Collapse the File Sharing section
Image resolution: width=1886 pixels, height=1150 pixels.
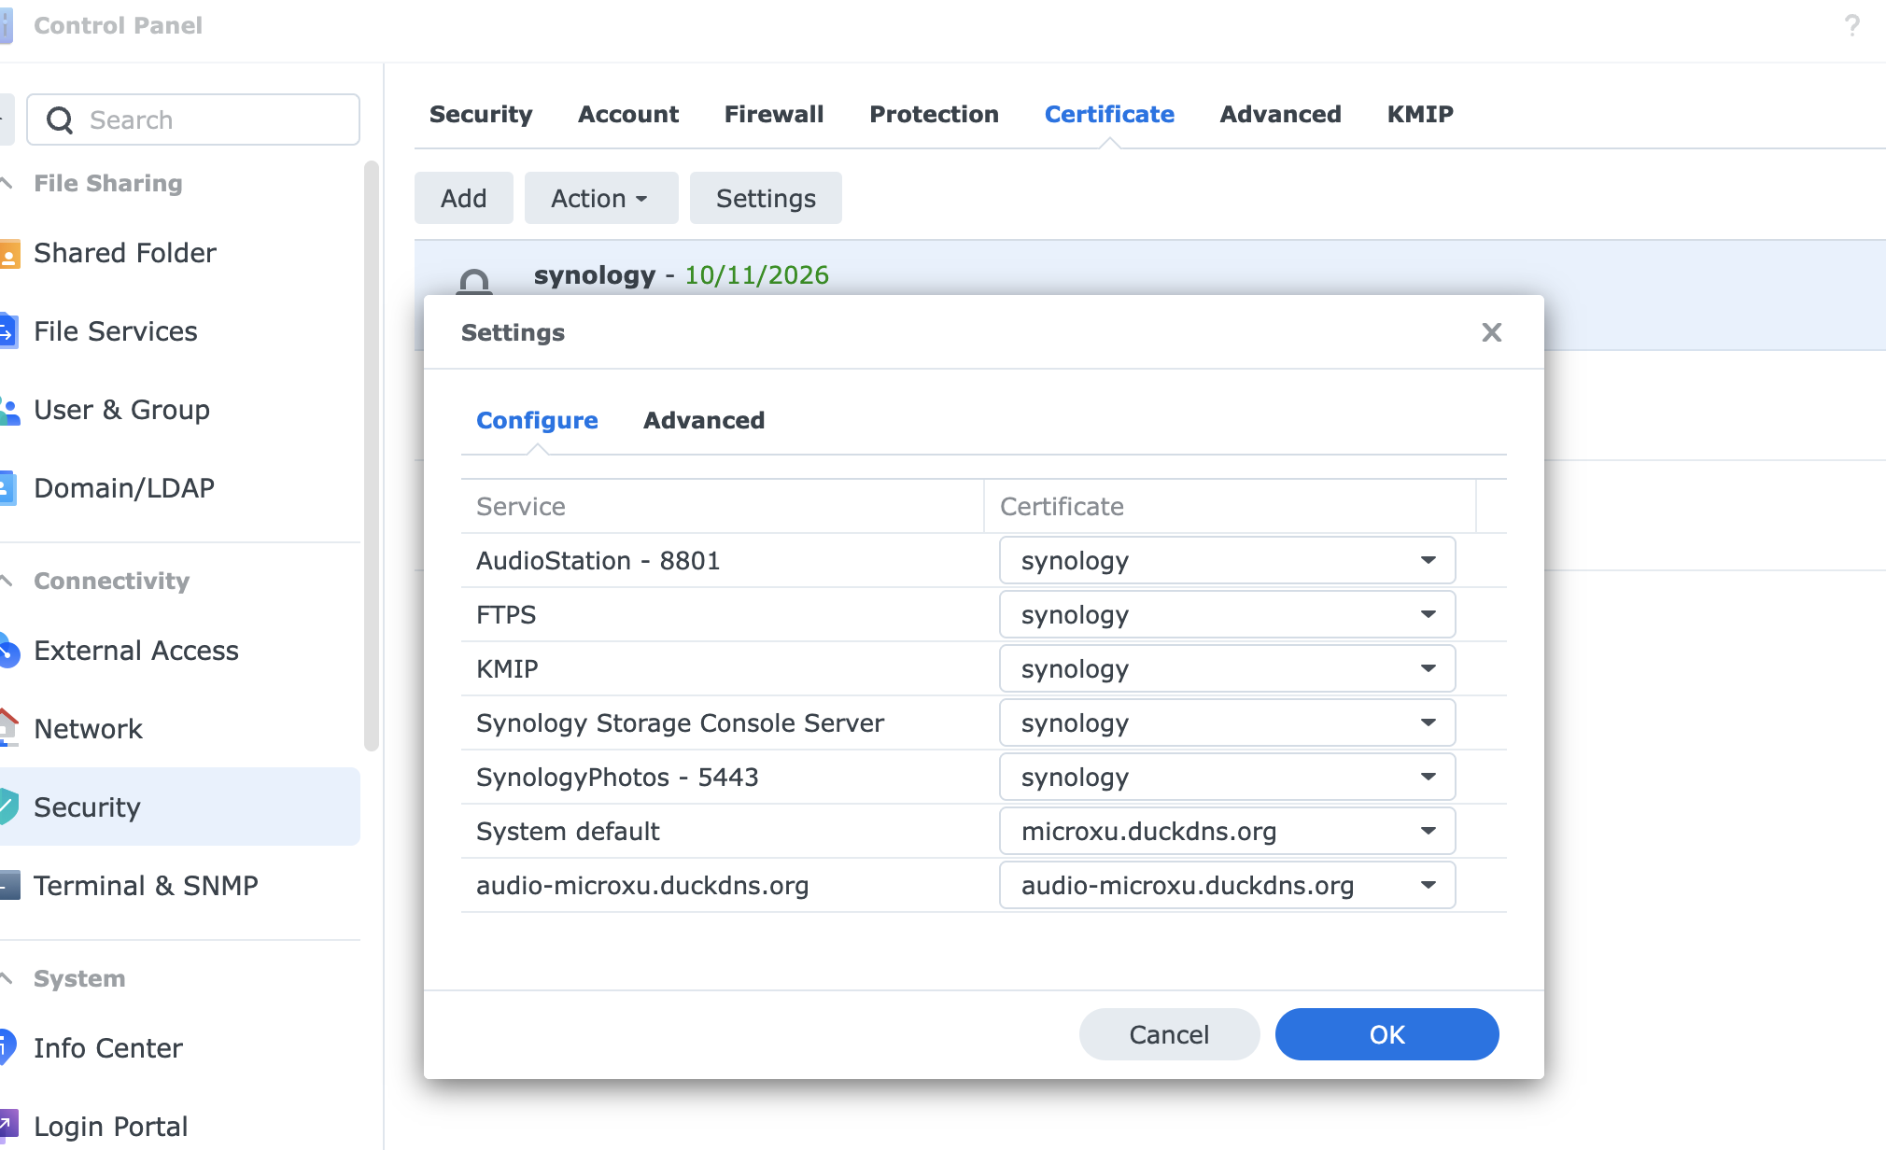coord(7,183)
